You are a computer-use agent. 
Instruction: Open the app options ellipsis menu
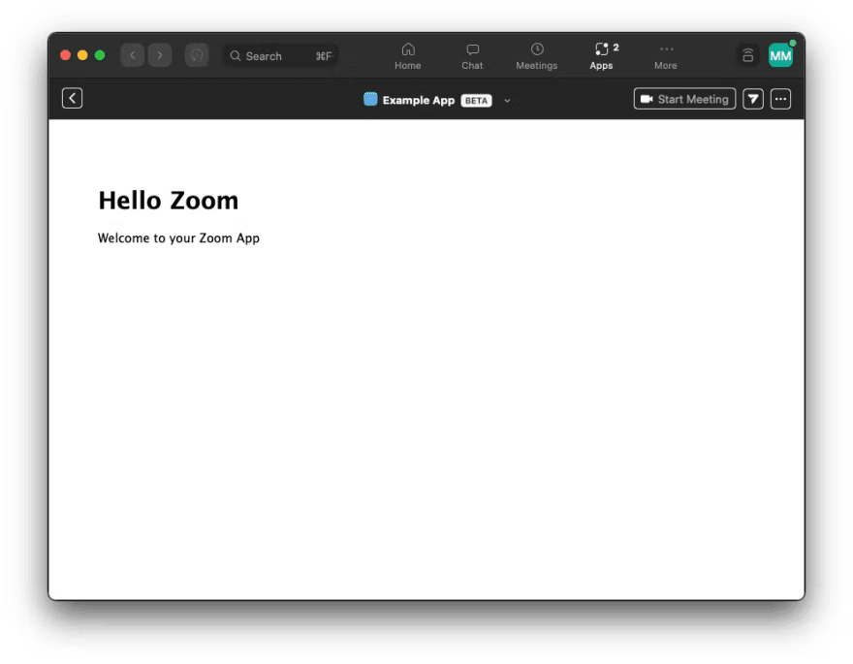[x=780, y=99]
